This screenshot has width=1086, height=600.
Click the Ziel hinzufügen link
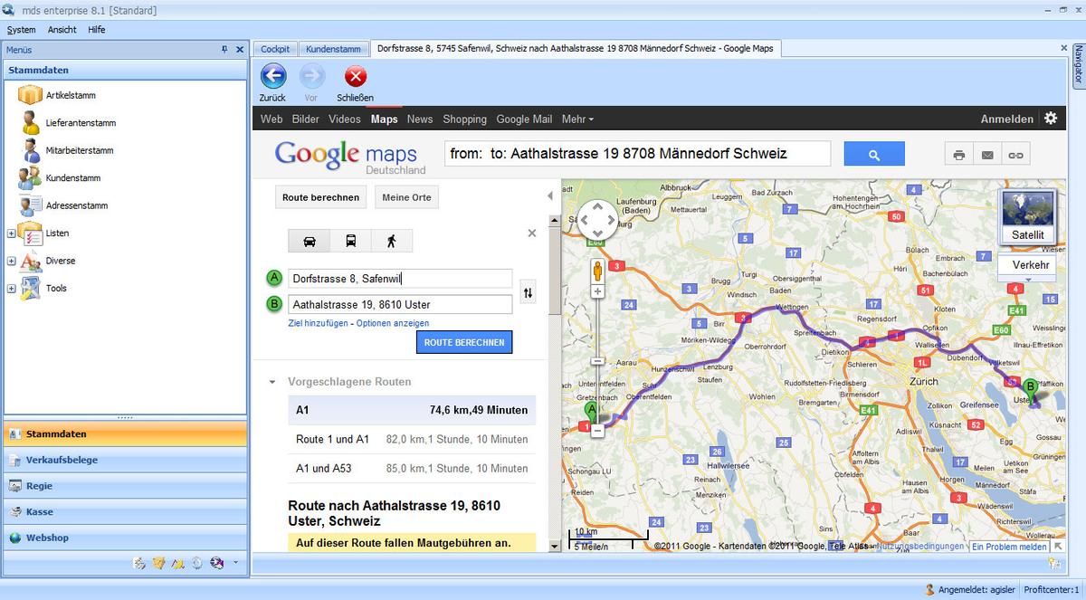pyautogui.click(x=318, y=323)
